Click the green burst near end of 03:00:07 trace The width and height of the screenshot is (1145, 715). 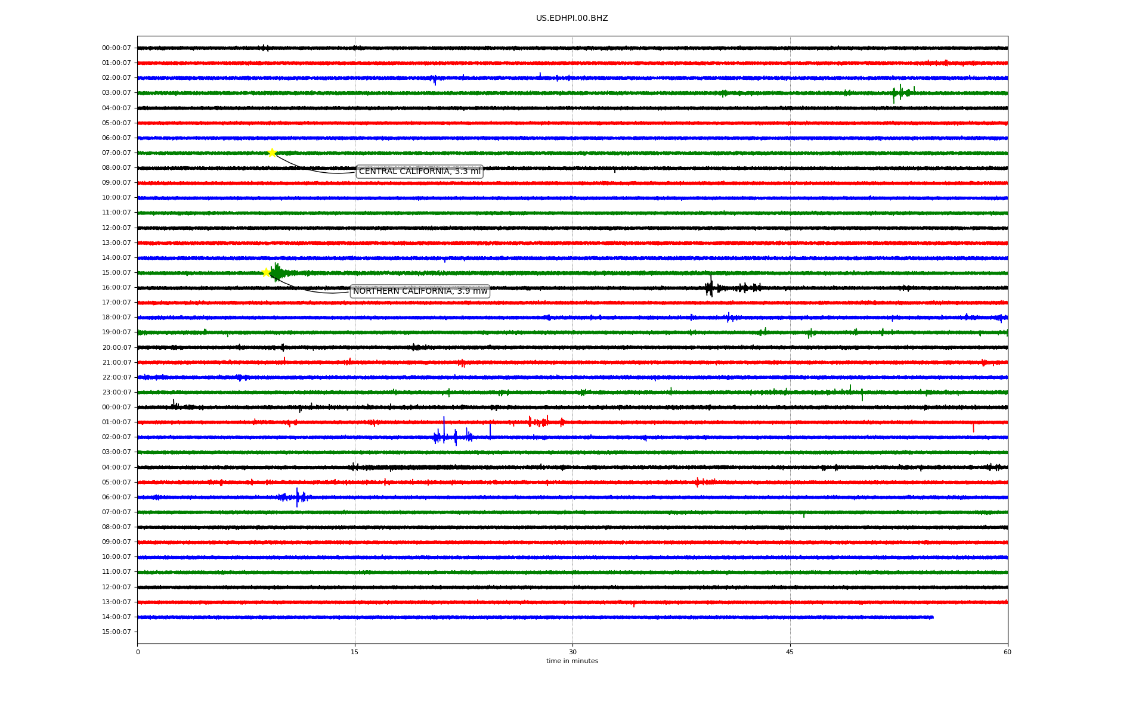pyautogui.click(x=901, y=93)
